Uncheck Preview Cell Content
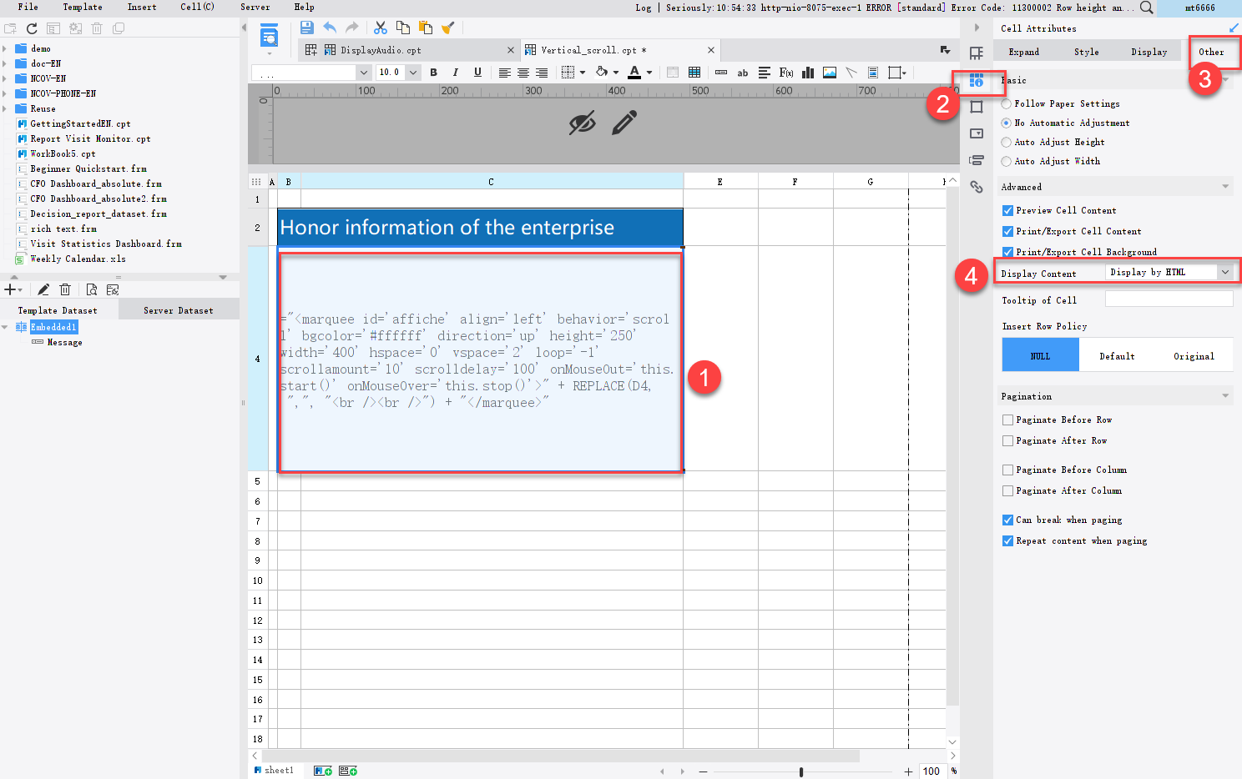 (x=1007, y=210)
